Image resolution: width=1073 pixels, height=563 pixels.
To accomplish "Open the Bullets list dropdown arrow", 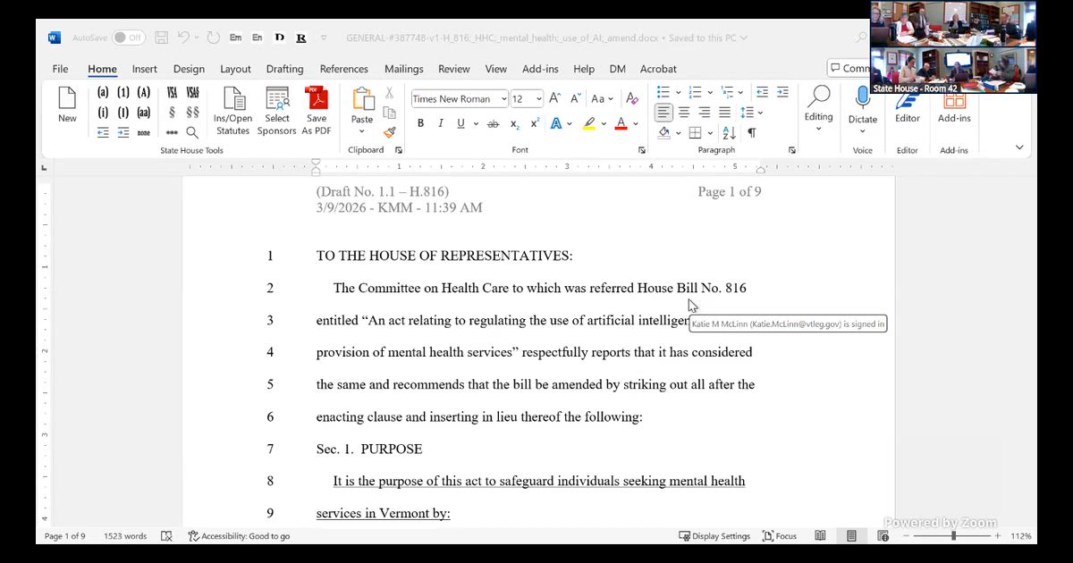I will pos(678,92).
